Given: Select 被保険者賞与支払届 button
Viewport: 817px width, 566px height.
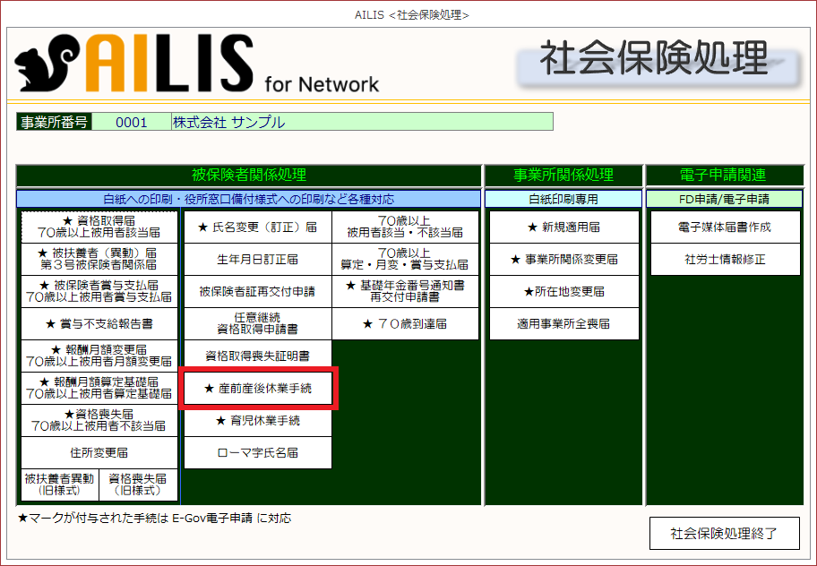Looking at the screenshot, I should tap(99, 291).
